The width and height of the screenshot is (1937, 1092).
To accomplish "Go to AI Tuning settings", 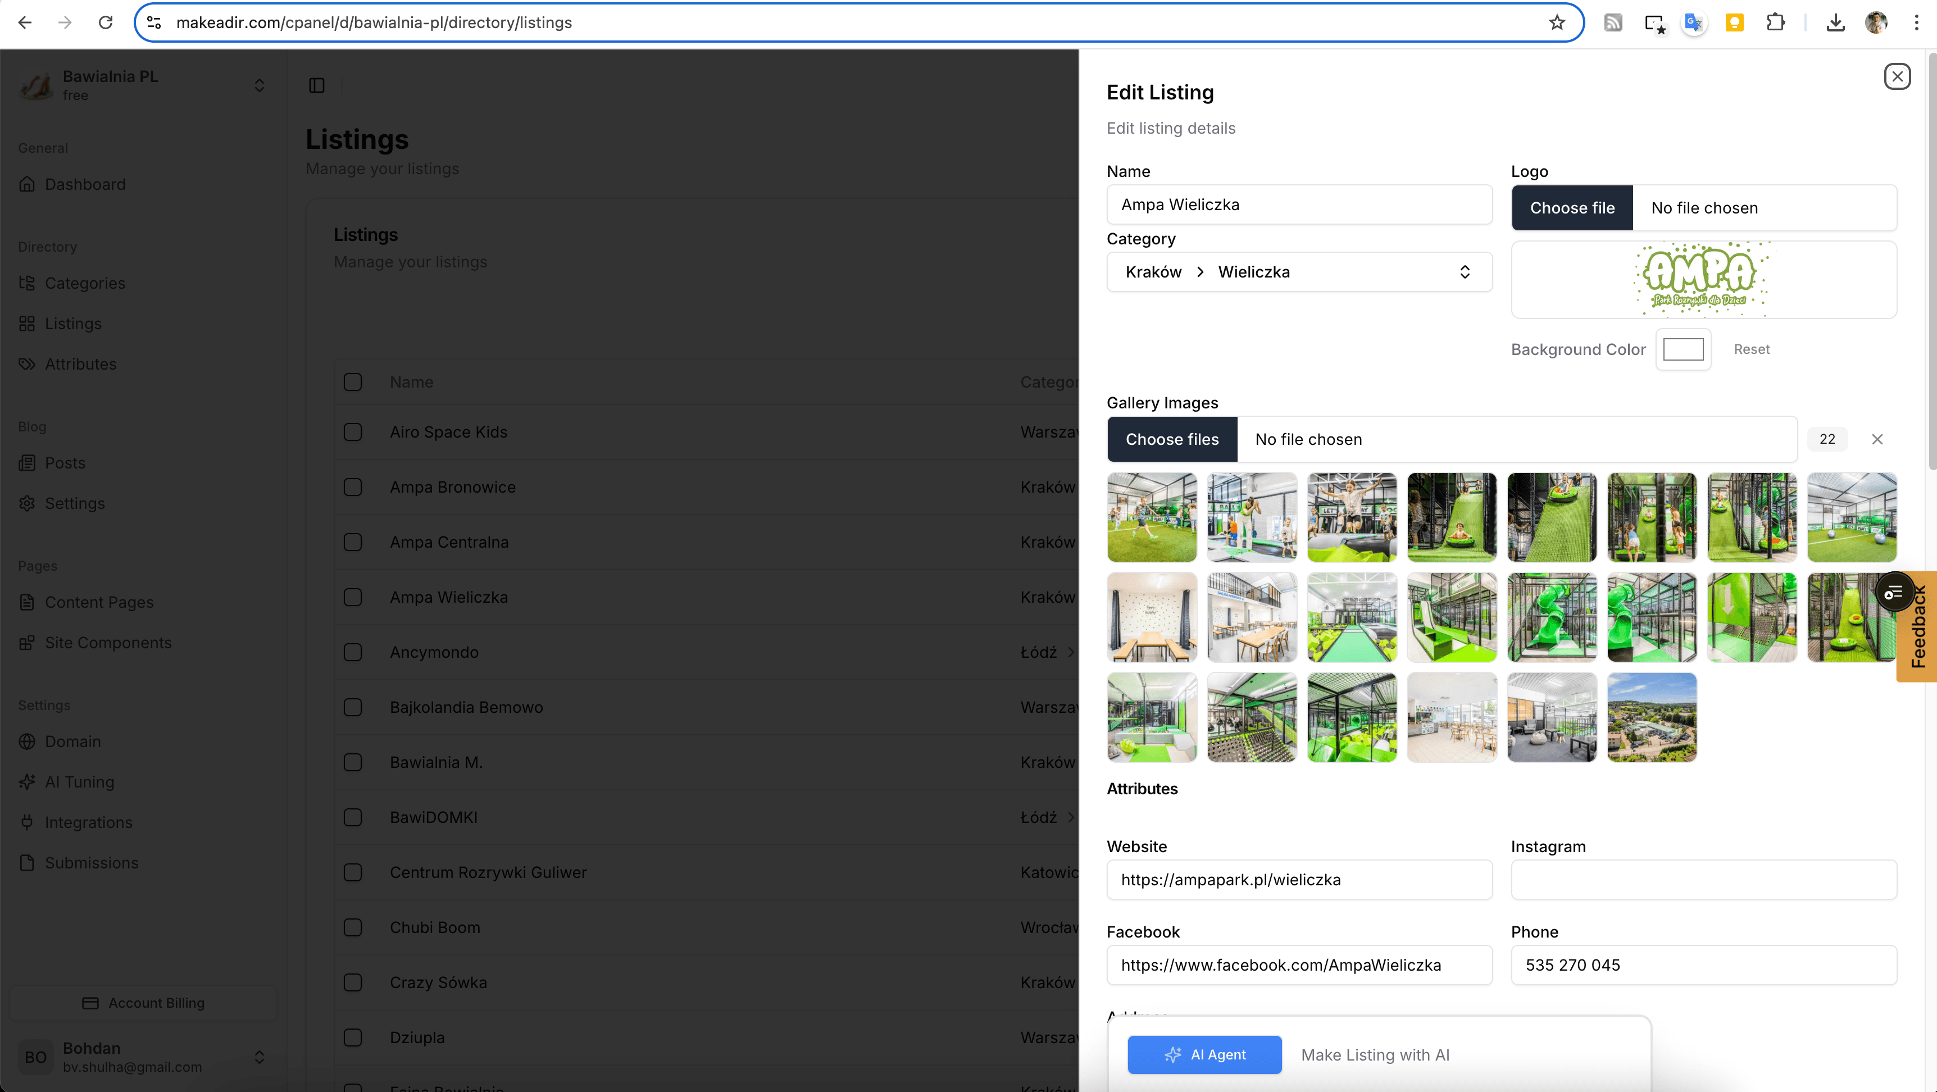I will (79, 782).
